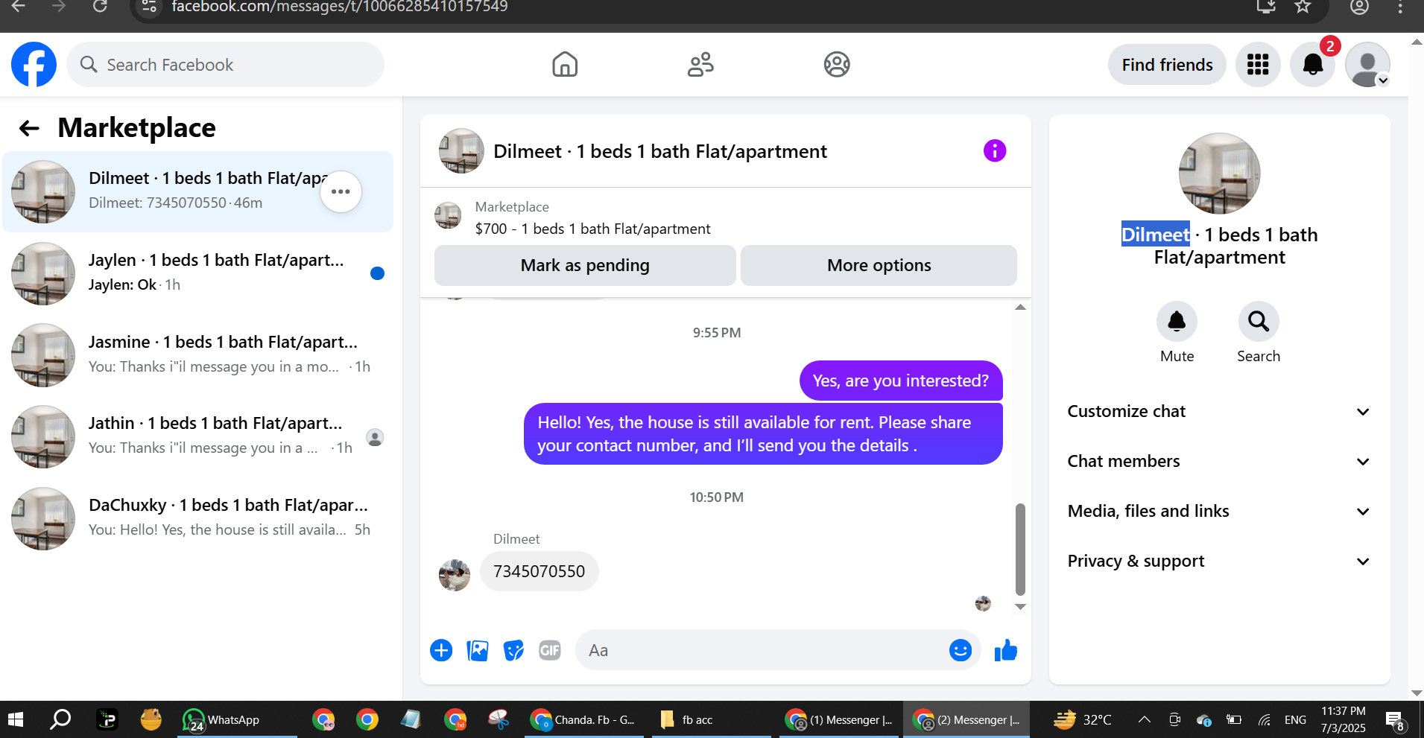
Task: Click the chat scroll down arrow
Action: 1020,607
